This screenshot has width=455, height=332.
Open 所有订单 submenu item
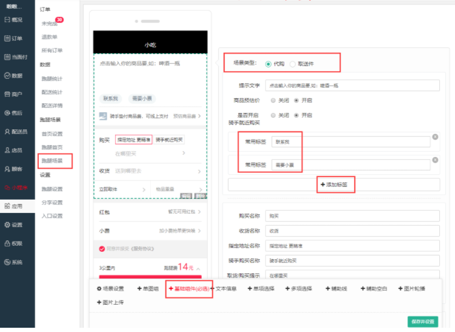(52, 50)
